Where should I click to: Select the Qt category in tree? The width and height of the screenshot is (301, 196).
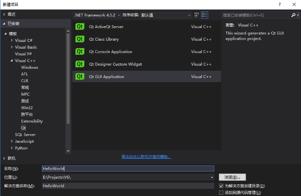23,128
